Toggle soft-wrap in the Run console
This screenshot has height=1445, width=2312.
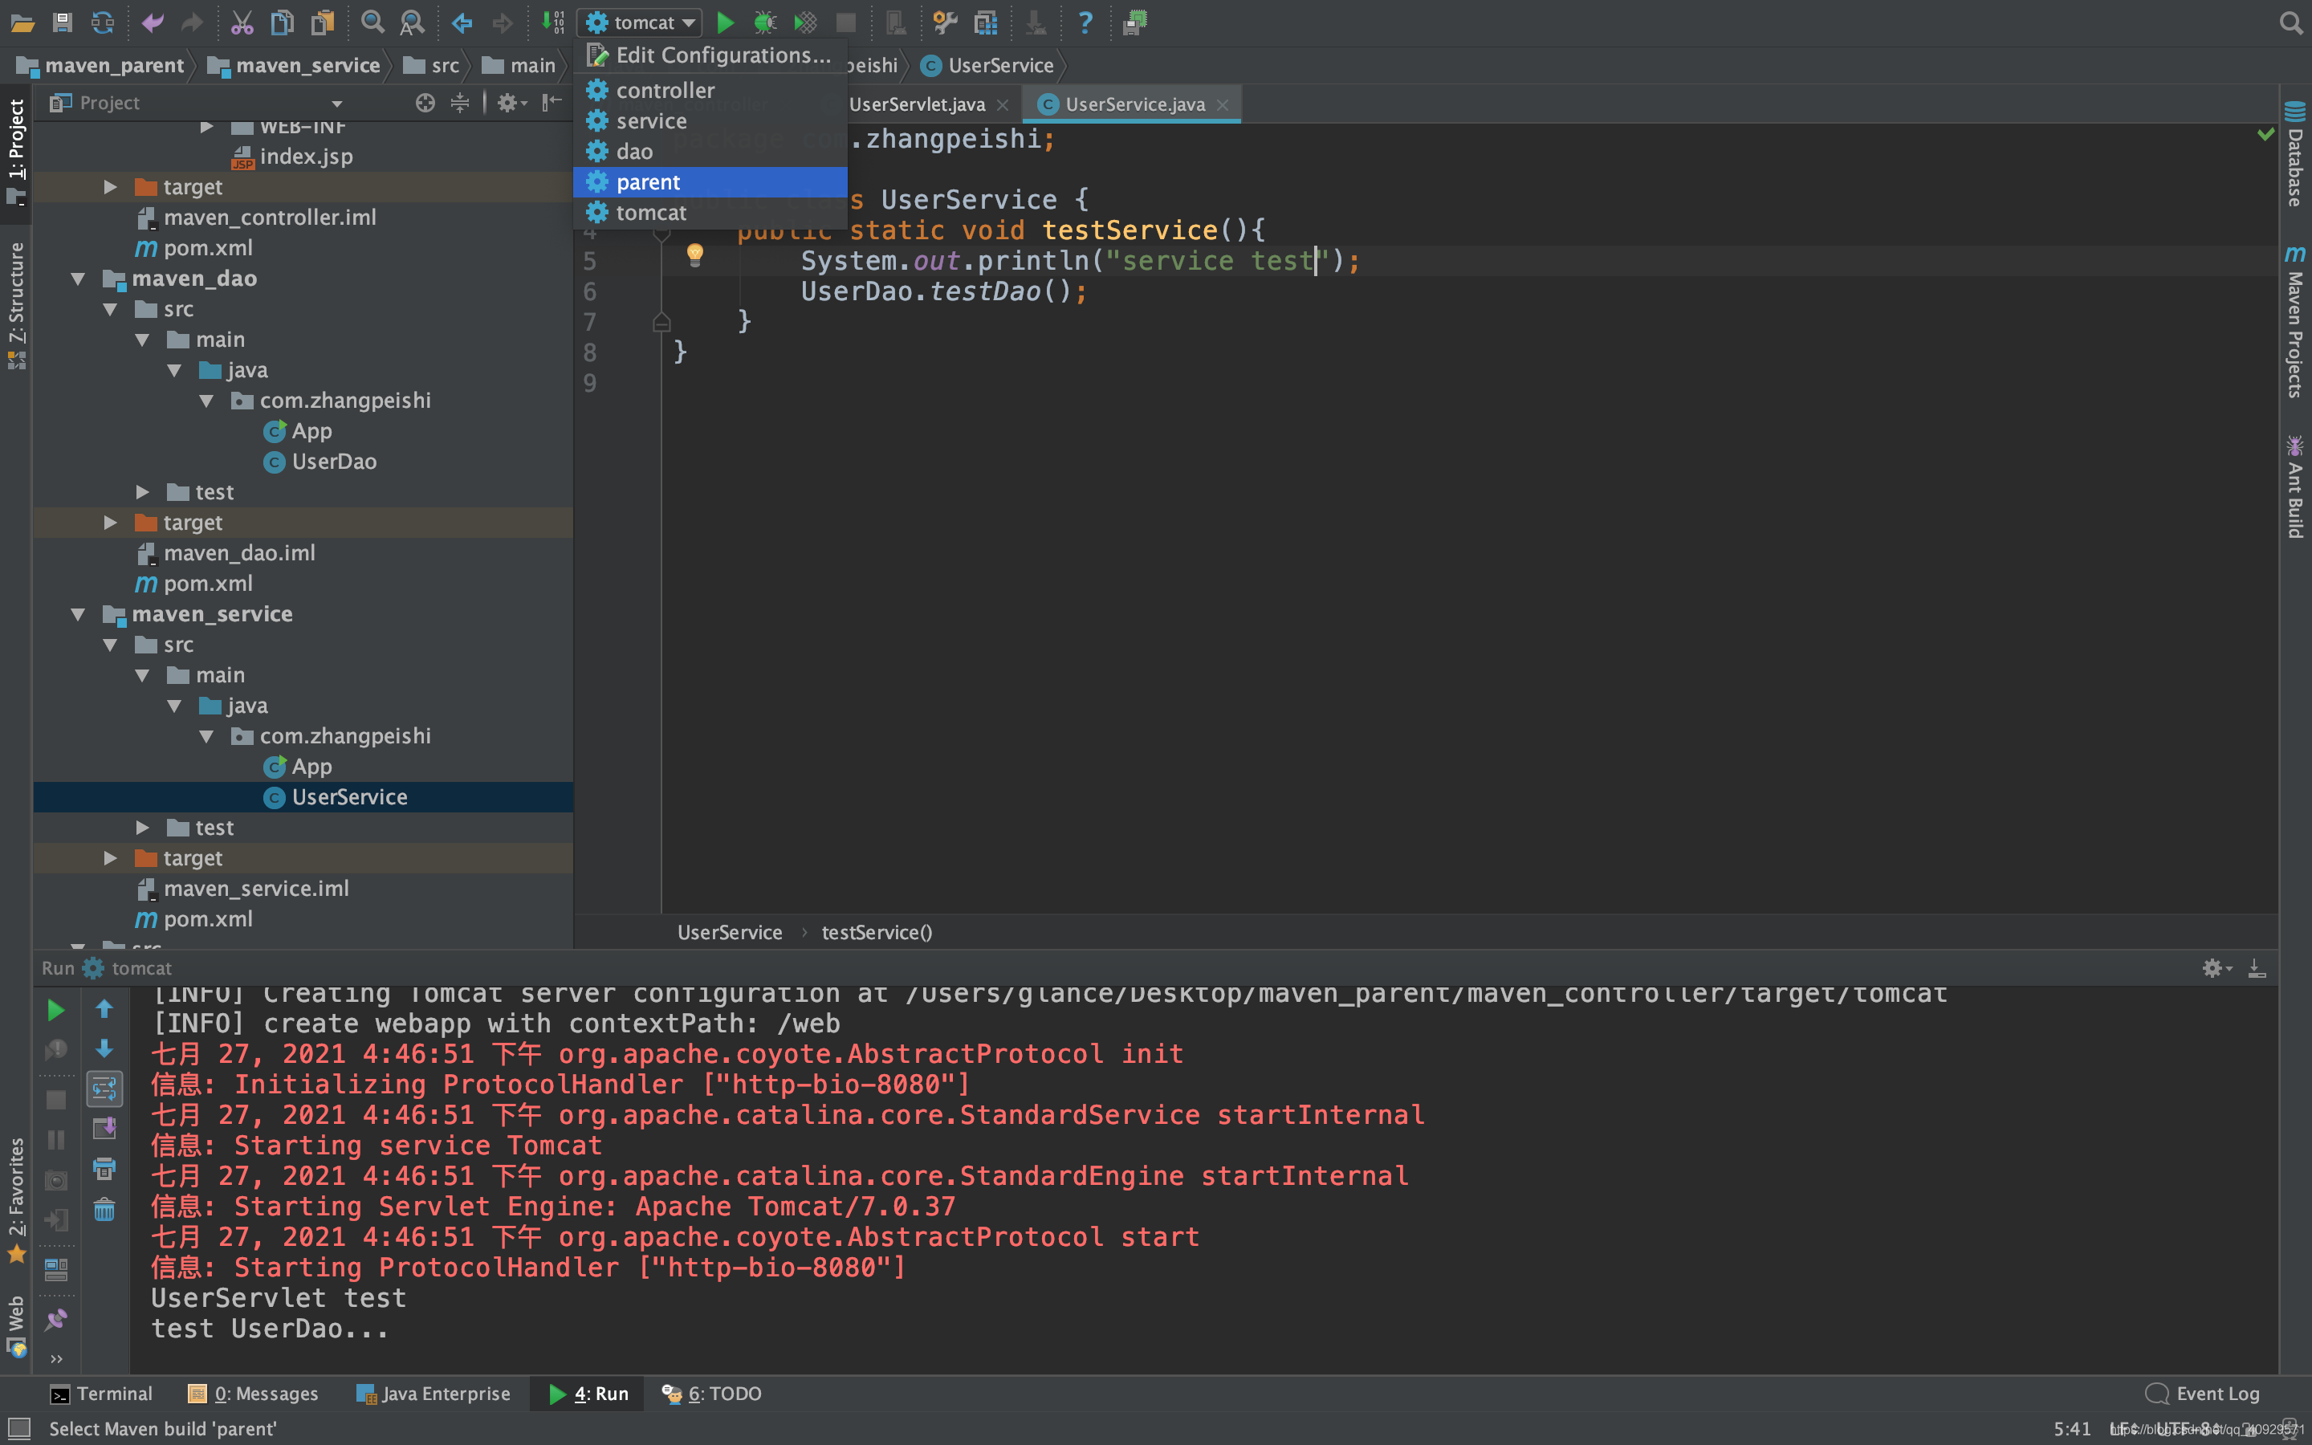104,1088
